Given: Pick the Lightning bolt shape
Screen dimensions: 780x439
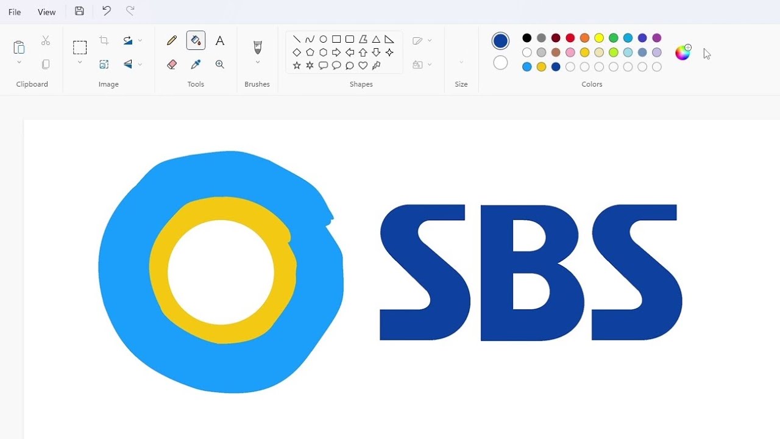Looking at the screenshot, I should click(377, 66).
